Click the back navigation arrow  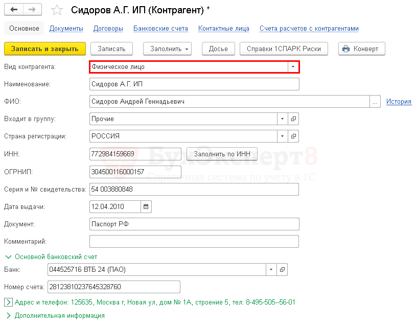[x=14, y=10]
